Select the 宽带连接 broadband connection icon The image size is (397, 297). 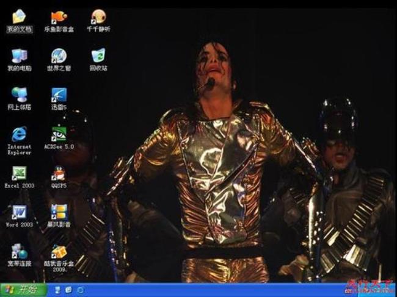[x=20, y=256]
